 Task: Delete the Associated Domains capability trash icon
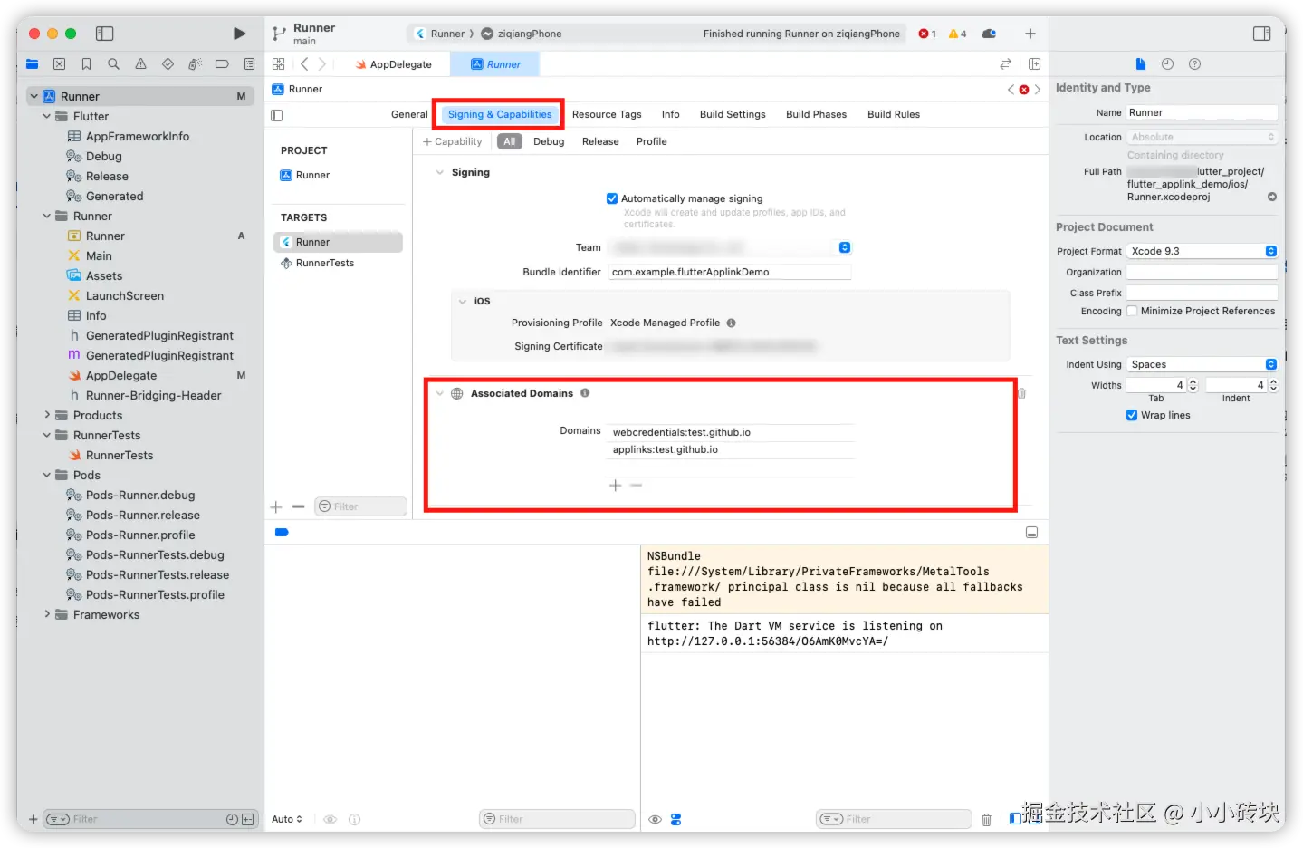pyautogui.click(x=1022, y=393)
